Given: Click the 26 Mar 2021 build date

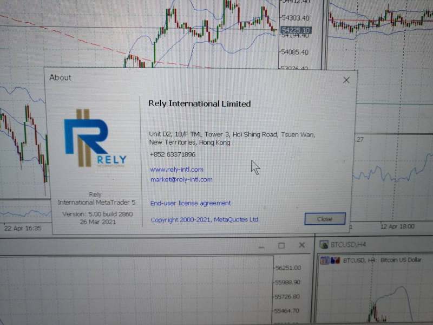Looking at the screenshot, I should click(x=98, y=222).
